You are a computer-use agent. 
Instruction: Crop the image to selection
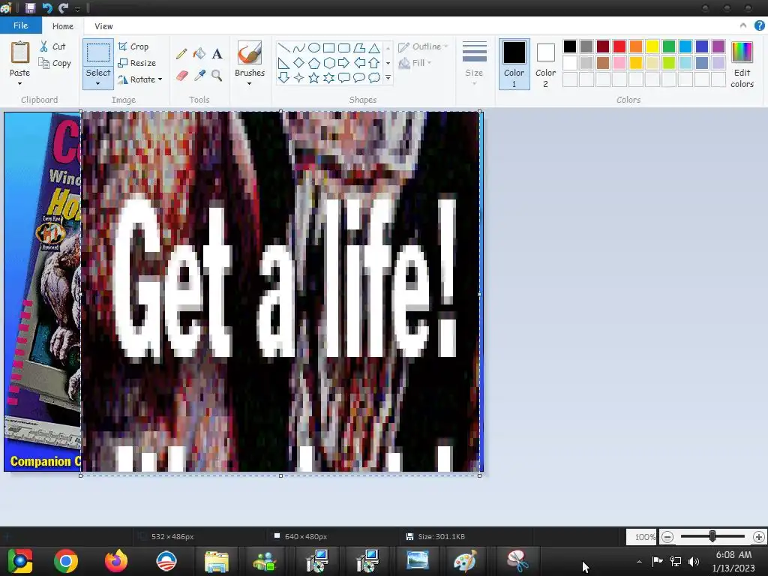[133, 46]
